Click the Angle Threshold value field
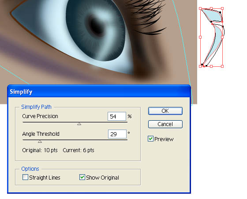Viewport: 247px width, 199px height. (117, 134)
